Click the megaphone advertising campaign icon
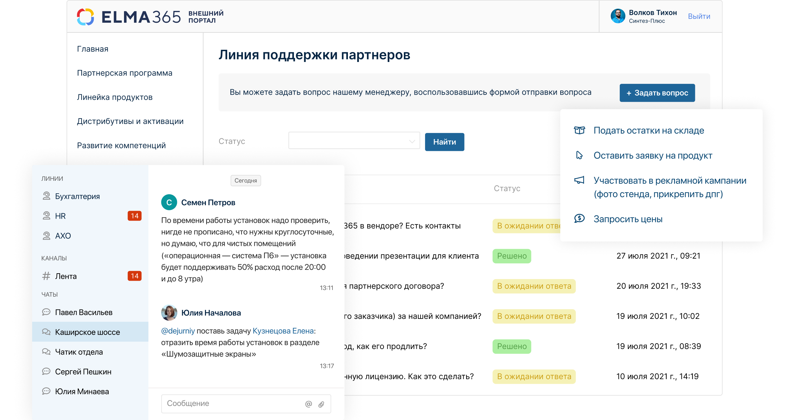Viewport: 789px width, 420px height. pos(579,180)
